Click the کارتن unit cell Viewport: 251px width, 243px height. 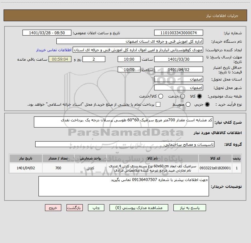click(90, 168)
